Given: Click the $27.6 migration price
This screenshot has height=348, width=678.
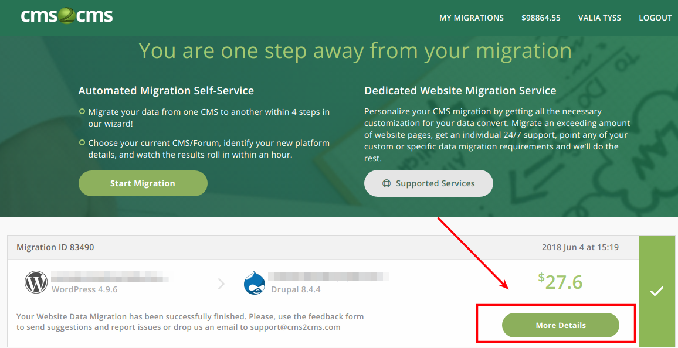Looking at the screenshot, I should 560,282.
